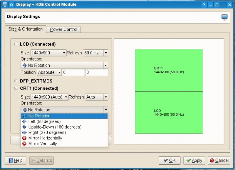
Task: Expand the DFP_EXTTMDS section
Action: coord(16,81)
